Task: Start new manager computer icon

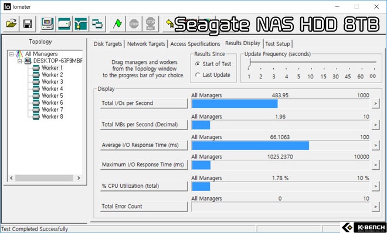Action: click(x=48, y=24)
